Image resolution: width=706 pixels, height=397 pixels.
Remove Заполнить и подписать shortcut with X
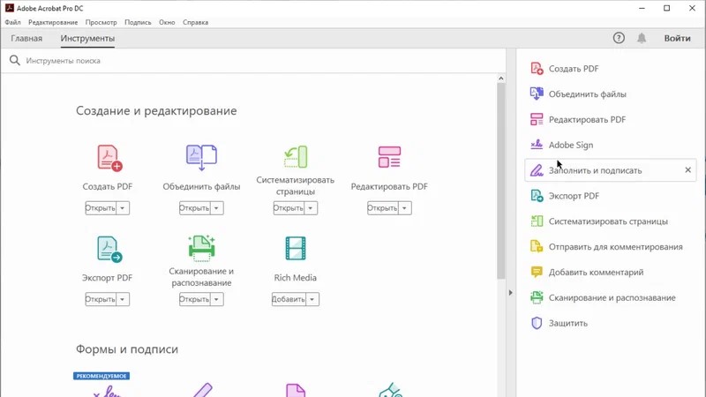(x=688, y=169)
